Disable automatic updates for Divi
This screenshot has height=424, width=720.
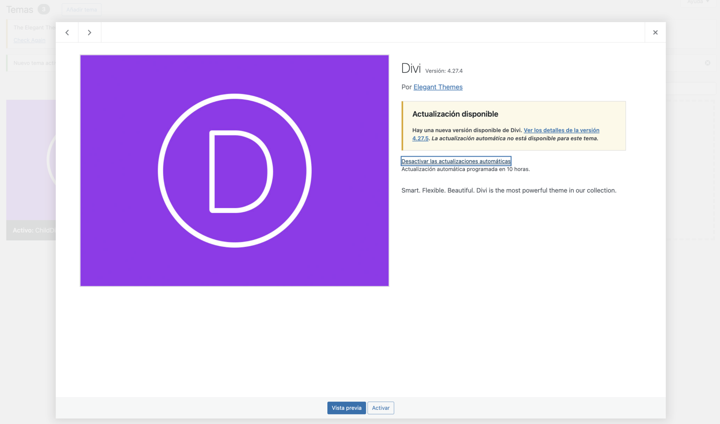pos(456,161)
